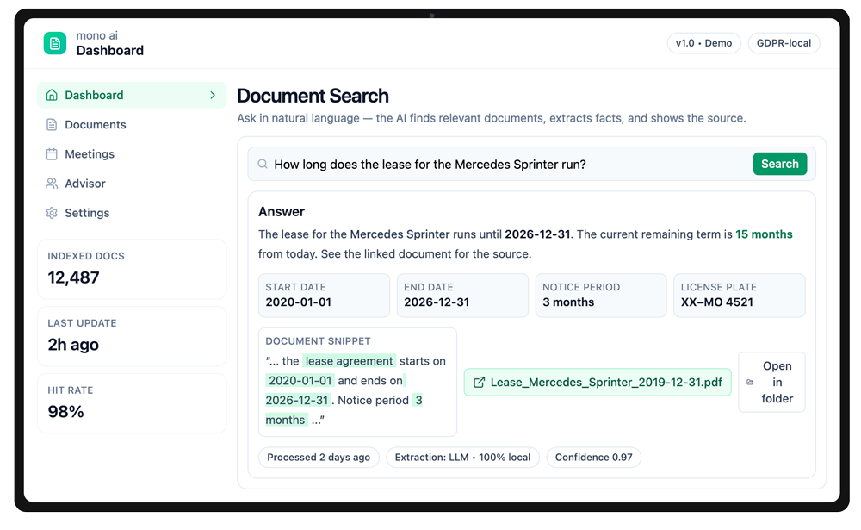Click the Confidence 0.97 chip
Viewport: 861px width, 530px height.
593,458
